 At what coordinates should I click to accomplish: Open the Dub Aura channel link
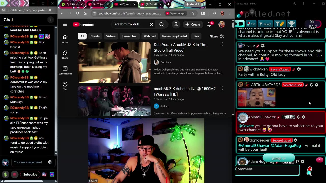(166, 62)
